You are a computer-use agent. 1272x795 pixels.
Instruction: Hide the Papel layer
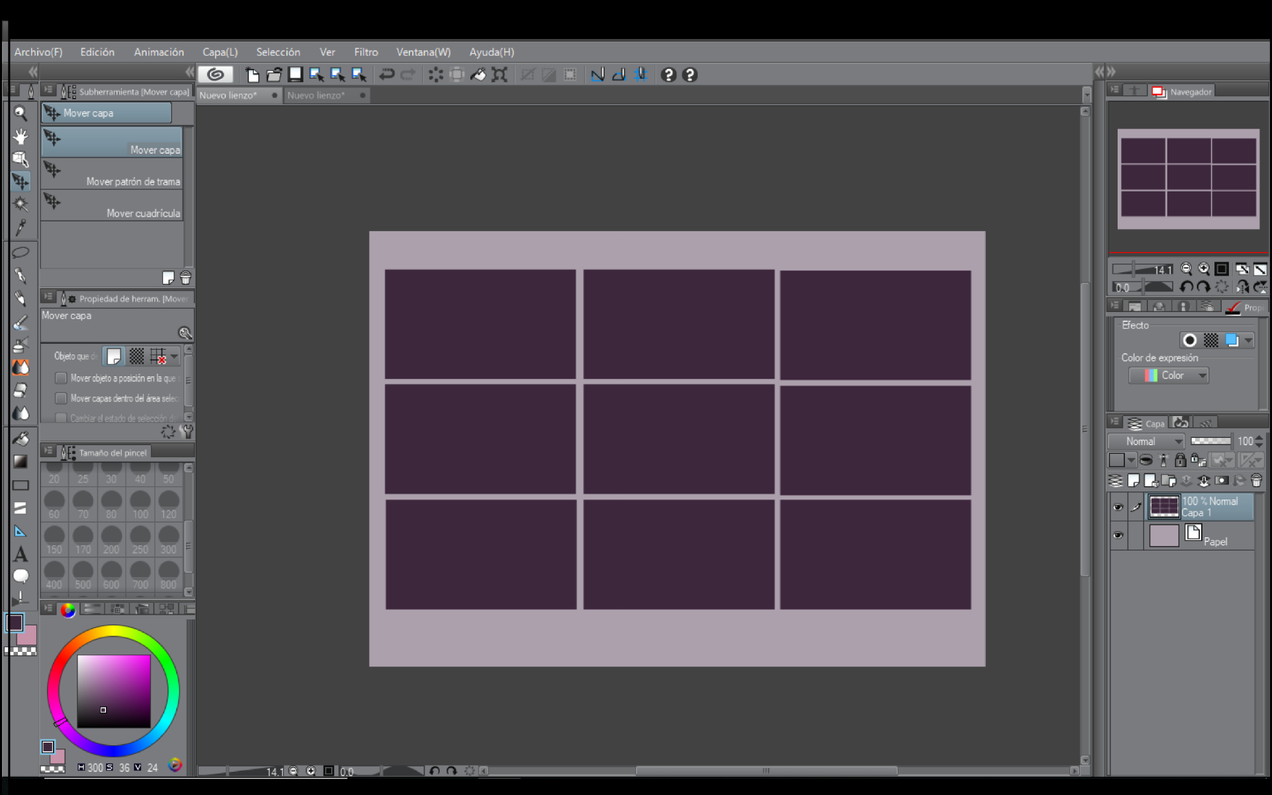(x=1118, y=535)
